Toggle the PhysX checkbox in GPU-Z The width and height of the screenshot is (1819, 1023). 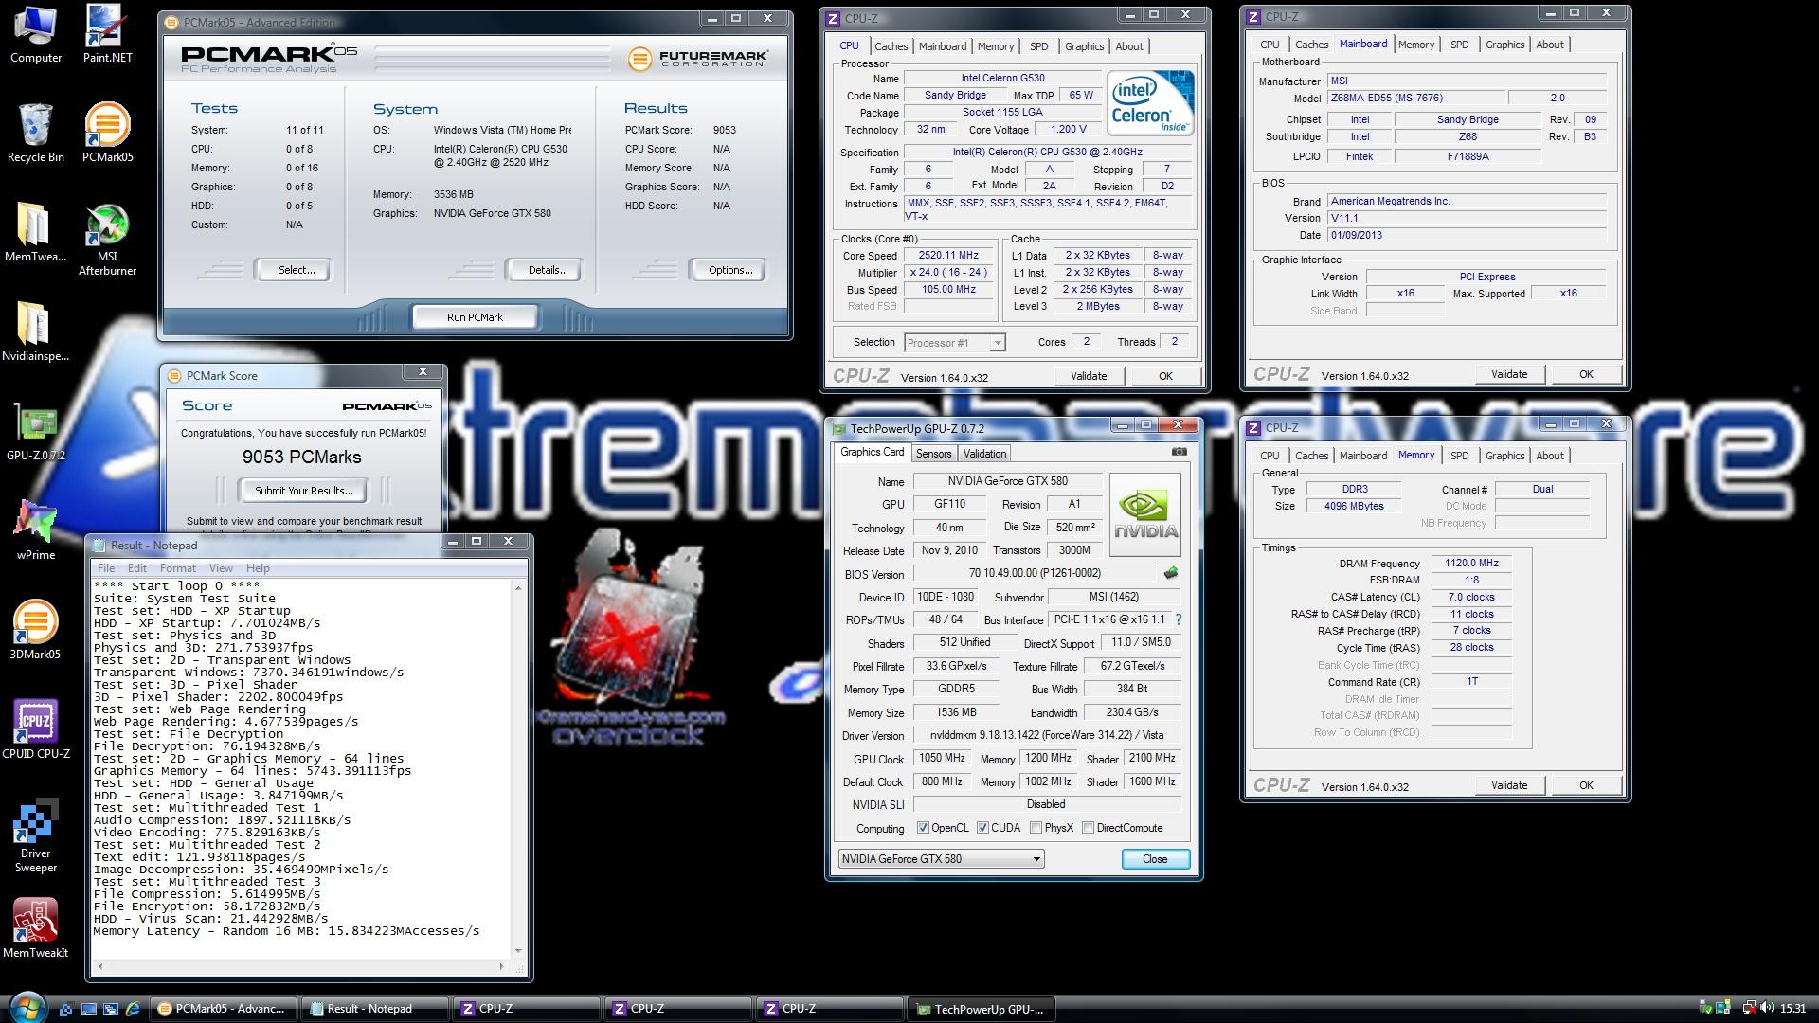click(x=1036, y=828)
